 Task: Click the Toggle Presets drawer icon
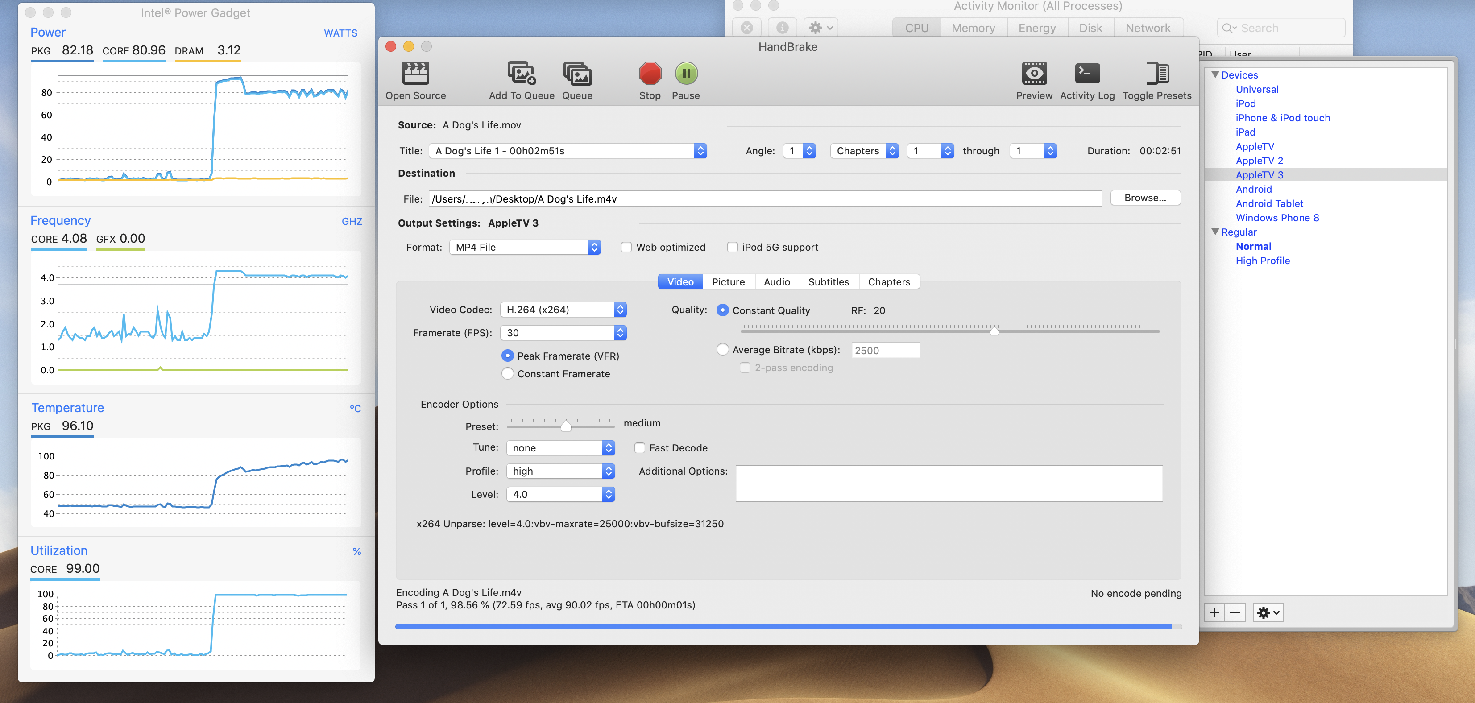pyautogui.click(x=1156, y=73)
